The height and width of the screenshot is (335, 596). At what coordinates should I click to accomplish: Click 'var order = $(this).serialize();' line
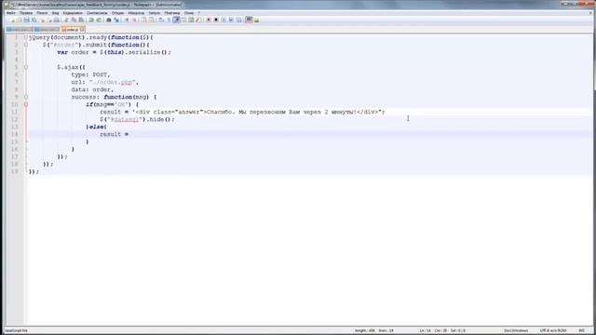tap(114, 52)
